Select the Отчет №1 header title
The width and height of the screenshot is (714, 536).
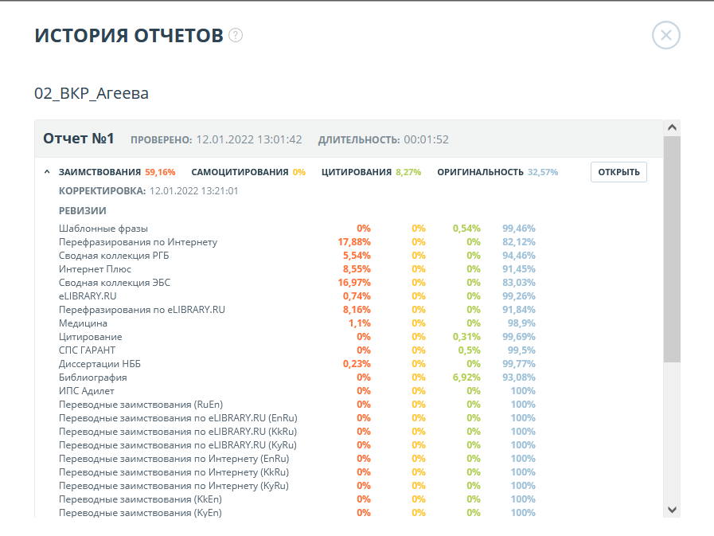click(79, 139)
